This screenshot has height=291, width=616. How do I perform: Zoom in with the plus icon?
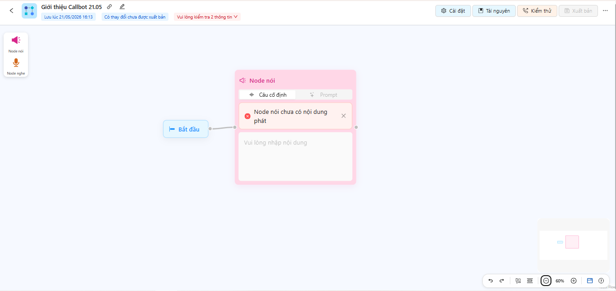[x=574, y=281]
